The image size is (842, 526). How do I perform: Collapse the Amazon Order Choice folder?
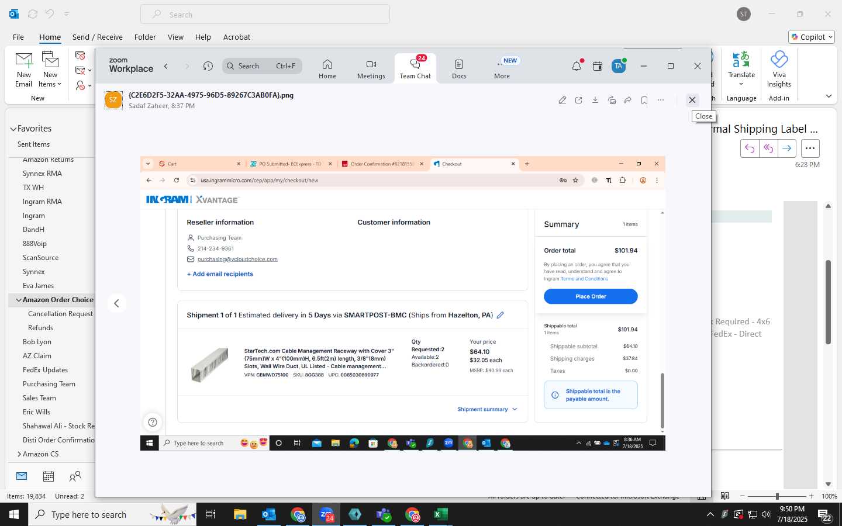pyautogui.click(x=19, y=300)
